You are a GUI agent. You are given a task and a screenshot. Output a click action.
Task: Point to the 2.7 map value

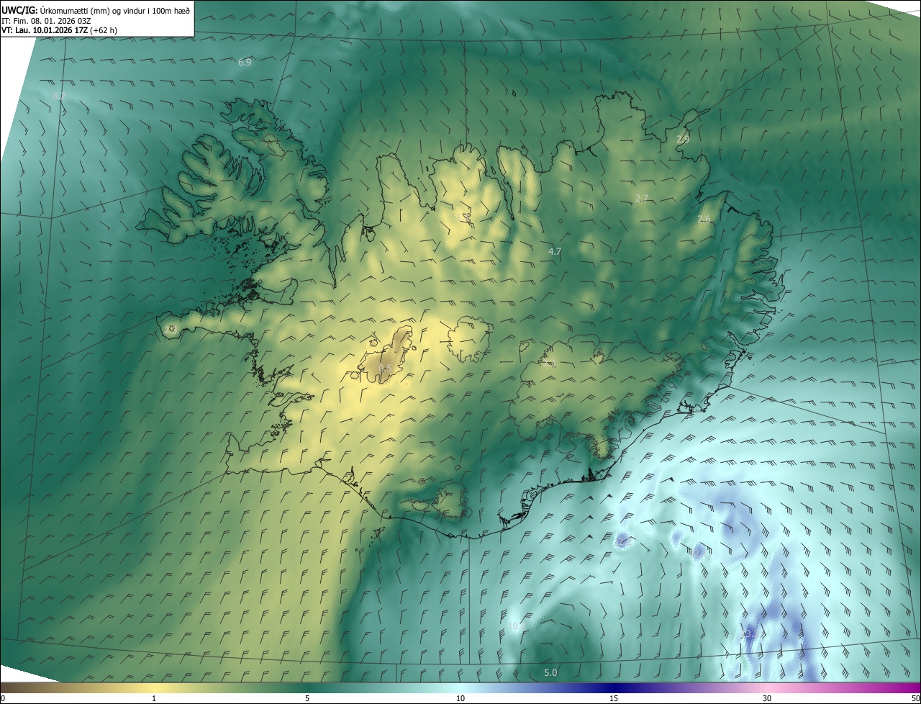click(642, 198)
